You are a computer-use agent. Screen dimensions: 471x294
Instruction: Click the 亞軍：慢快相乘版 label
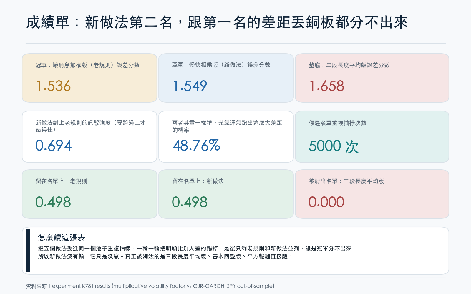click(221, 65)
